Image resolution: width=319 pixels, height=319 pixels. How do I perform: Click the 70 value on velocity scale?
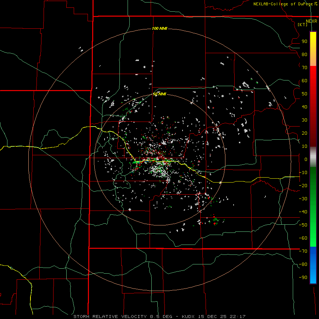[x=304, y=68]
